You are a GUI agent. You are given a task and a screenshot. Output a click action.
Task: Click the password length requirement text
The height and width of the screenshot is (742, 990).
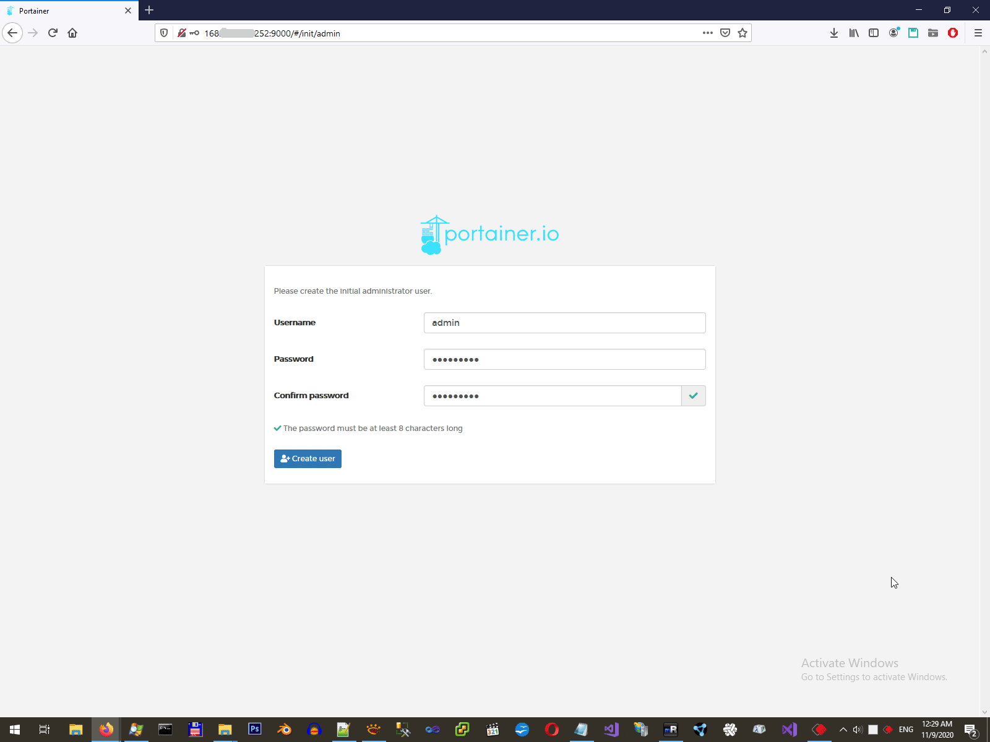(372, 428)
